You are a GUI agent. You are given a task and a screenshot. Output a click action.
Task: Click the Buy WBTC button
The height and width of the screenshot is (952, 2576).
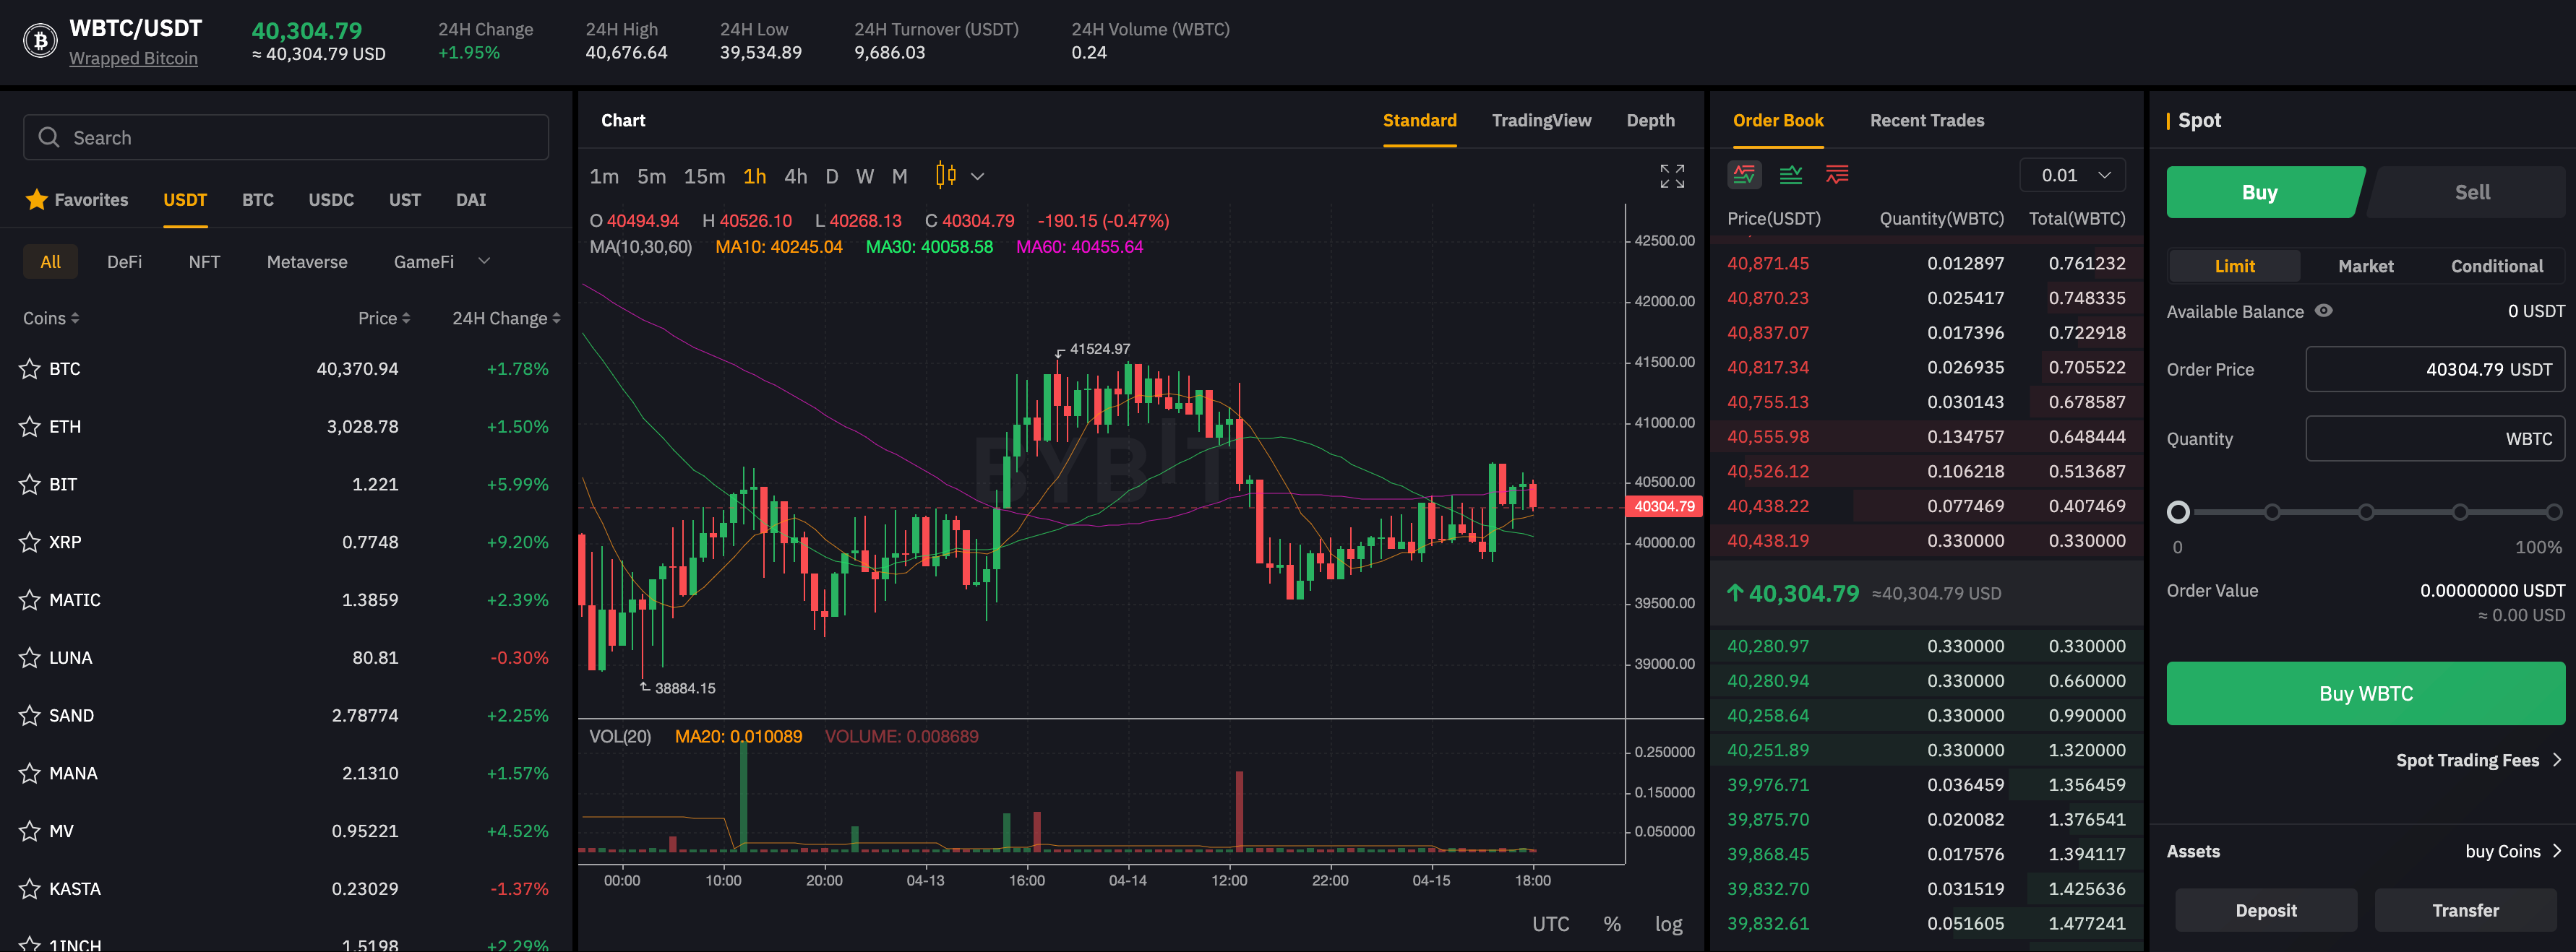tap(2365, 693)
